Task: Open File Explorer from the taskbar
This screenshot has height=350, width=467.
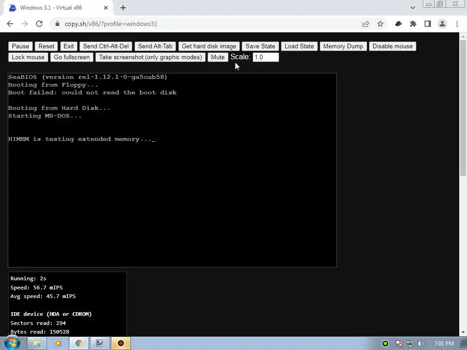Action: coord(36,344)
